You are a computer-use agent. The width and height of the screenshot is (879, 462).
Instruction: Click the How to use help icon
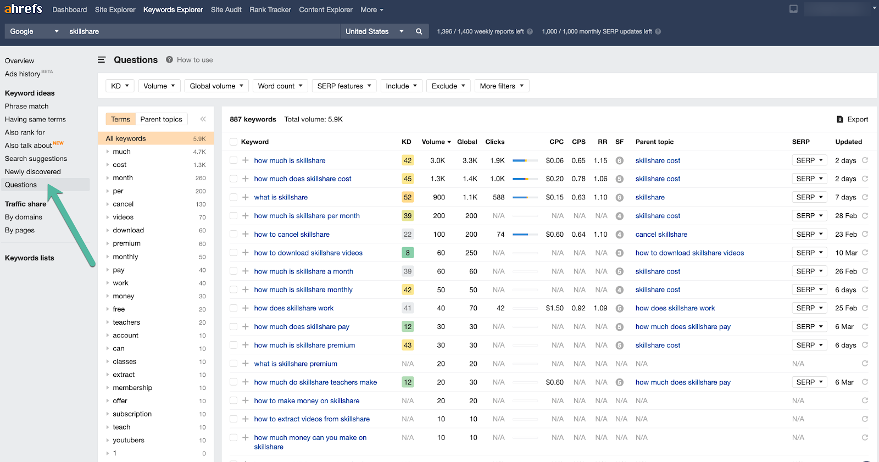[x=170, y=60]
